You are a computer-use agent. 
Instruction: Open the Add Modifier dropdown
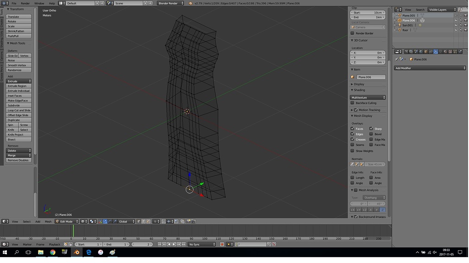coord(430,68)
